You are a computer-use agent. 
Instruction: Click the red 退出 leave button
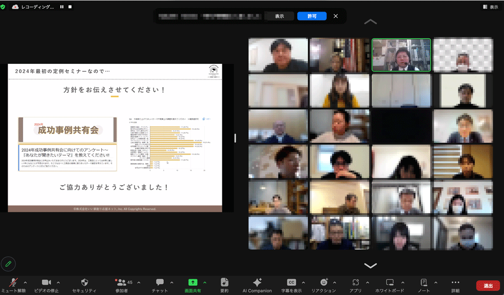pos(488,285)
